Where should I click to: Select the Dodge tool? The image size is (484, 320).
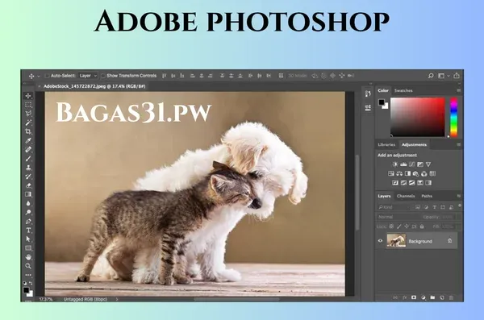[x=28, y=212]
